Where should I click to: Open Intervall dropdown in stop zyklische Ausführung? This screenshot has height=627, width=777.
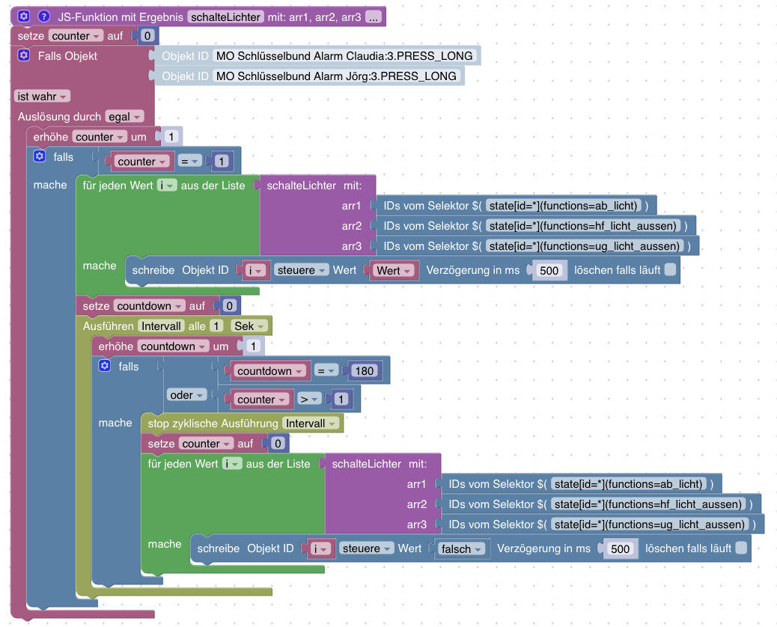tap(311, 423)
